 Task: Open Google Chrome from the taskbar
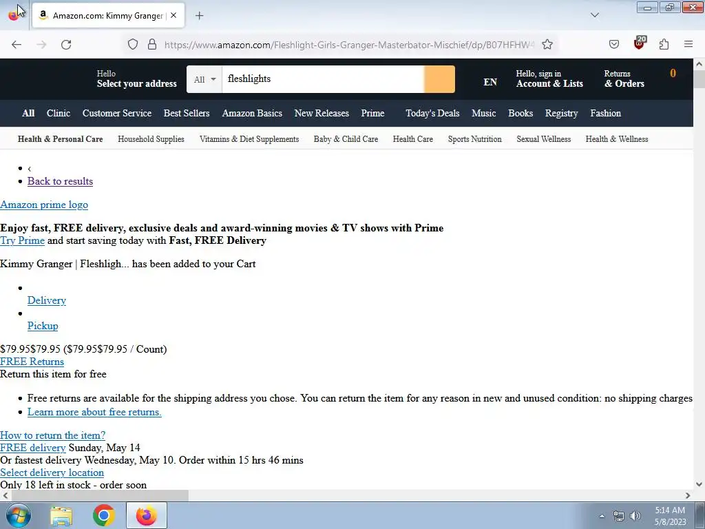pyautogui.click(x=104, y=515)
